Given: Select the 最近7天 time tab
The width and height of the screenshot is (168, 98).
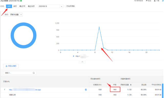Looking at the screenshot, I should tap(22, 6).
